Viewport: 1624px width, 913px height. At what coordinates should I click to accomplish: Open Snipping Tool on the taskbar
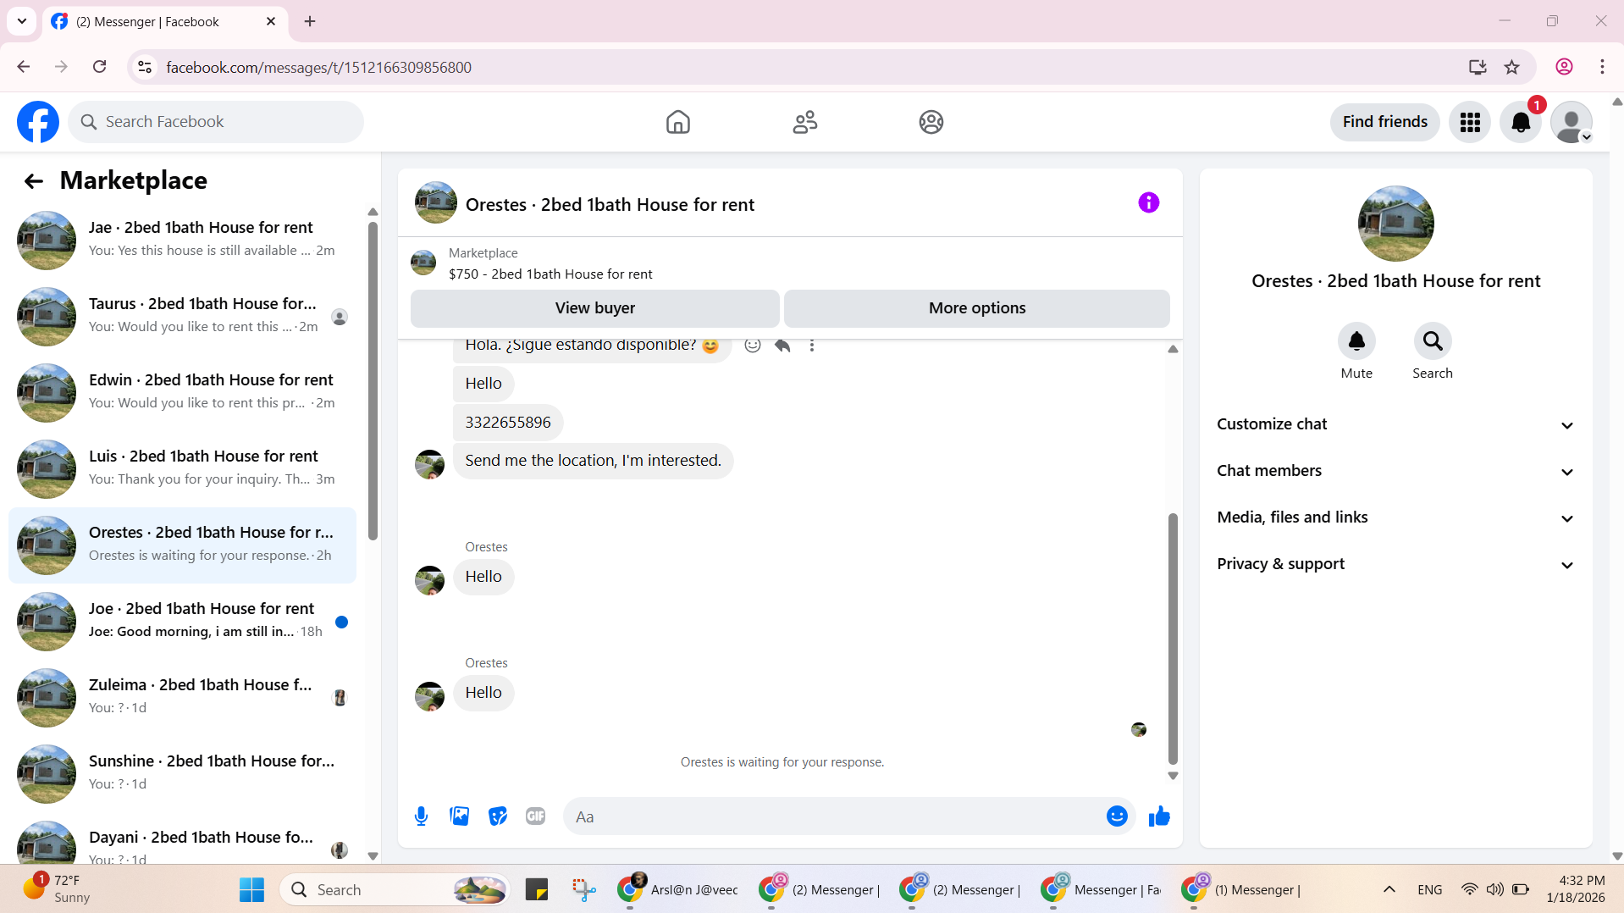pos(583,889)
